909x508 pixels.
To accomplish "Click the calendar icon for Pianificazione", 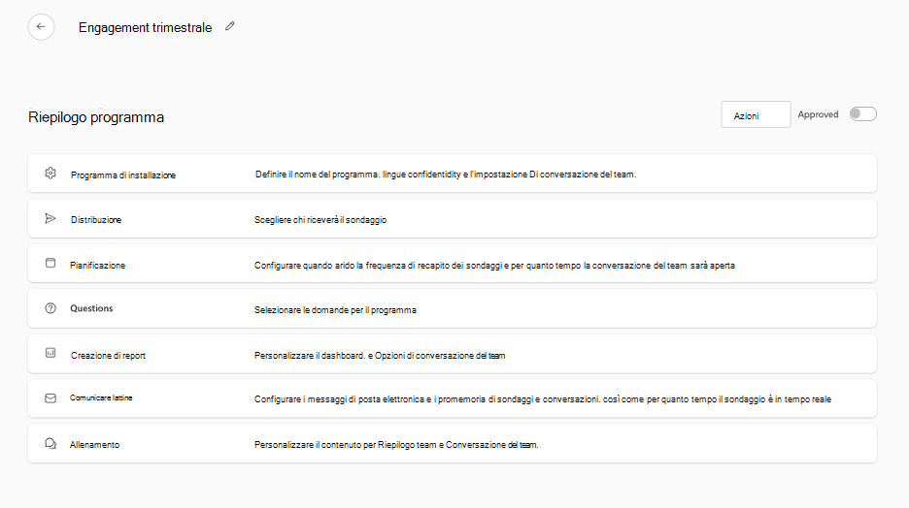I will click(x=50, y=263).
